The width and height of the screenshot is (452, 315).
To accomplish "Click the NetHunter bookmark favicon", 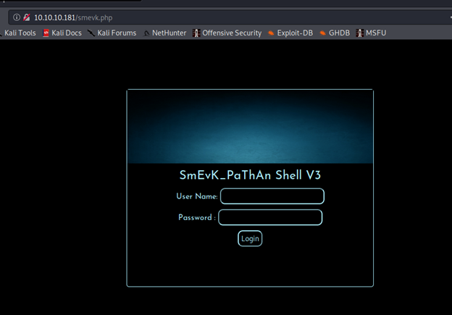I will click(x=146, y=33).
